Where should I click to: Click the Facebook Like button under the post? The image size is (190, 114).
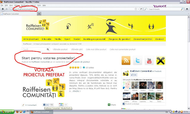coord(46,105)
